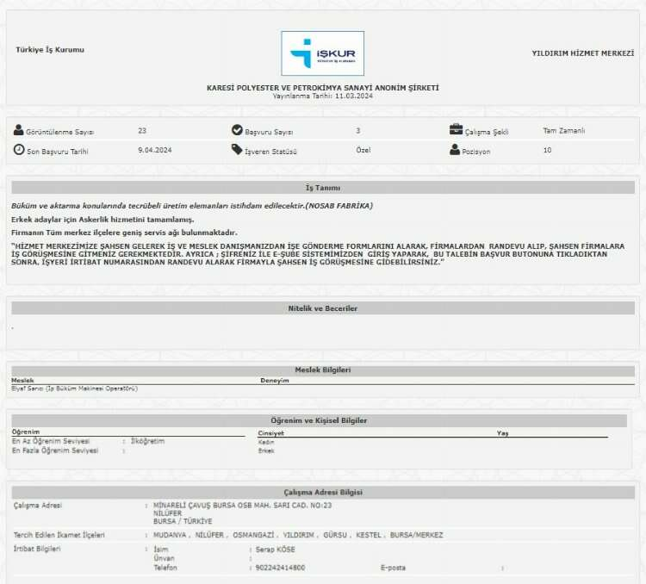The image size is (646, 584).
Task: Select the Nitelik ve Beceriler section header
Action: tap(322, 308)
